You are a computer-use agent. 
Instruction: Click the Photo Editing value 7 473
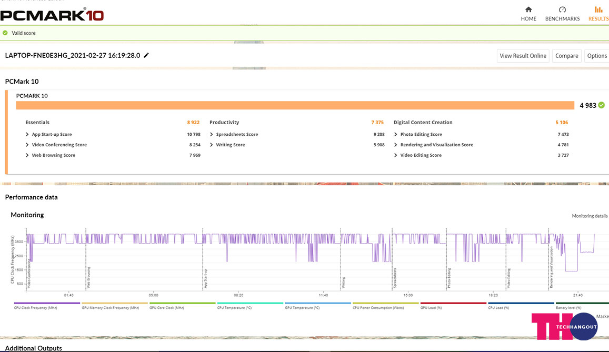tap(563, 134)
